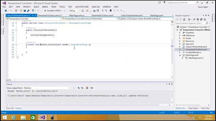Viewport: 216px width, 121px height.
Task: Click the Refresh icon in Solution Explorer
Action: [198, 19]
